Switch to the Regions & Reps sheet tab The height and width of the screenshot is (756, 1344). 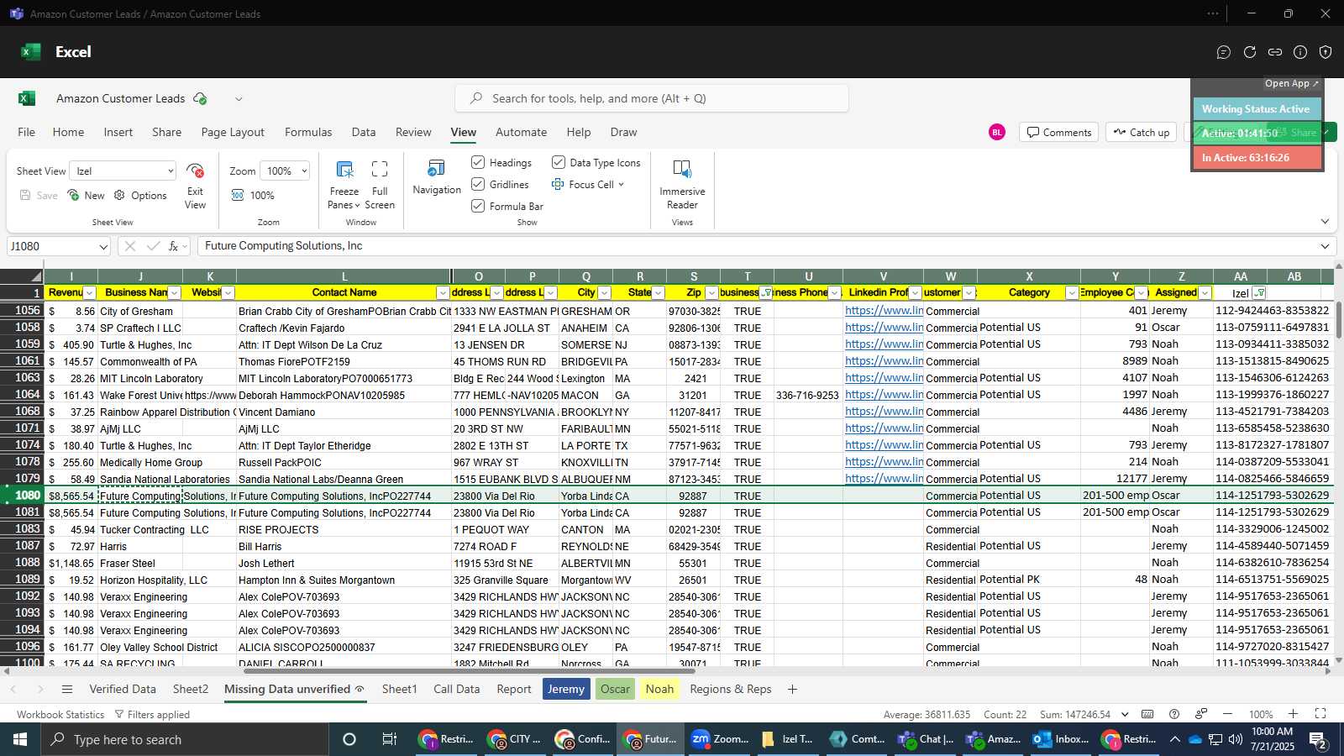point(731,689)
